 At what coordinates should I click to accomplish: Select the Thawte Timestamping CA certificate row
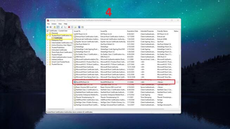(126, 97)
